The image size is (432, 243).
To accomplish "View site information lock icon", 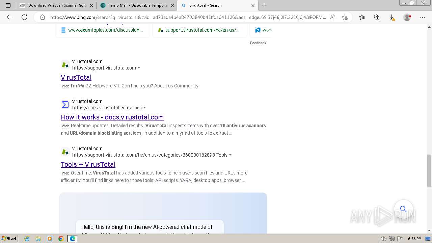I will 43,17.
